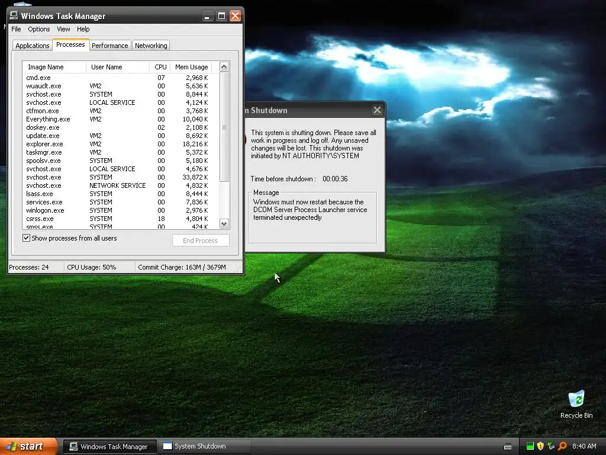This screenshot has height=455, width=606.
Task: Sort by Image Name column header
Action: tap(54, 67)
